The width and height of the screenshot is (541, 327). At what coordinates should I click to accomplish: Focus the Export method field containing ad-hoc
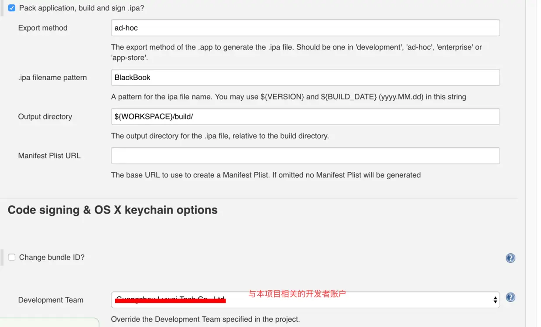[305, 28]
